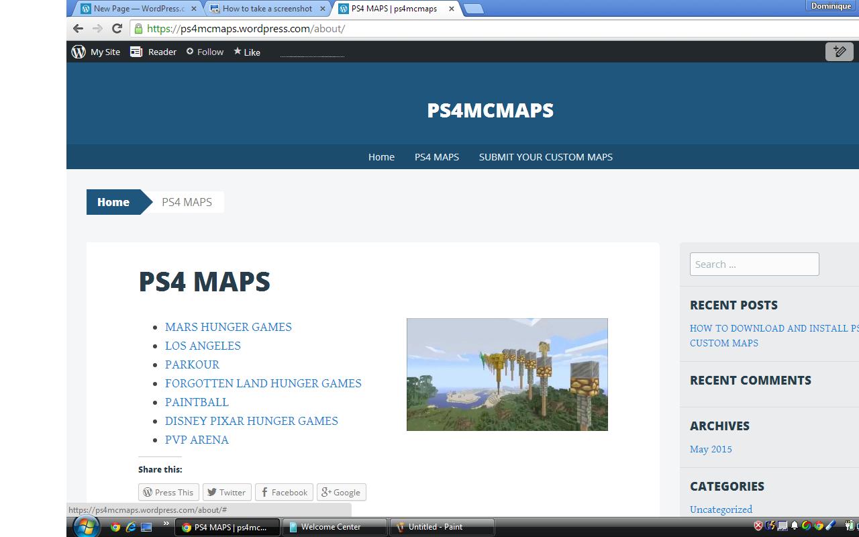Click the Home breadcrumb
Viewport: 859px width, 537px height.
click(x=113, y=202)
